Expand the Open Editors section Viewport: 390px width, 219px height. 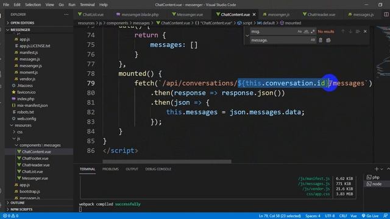[39, 23]
